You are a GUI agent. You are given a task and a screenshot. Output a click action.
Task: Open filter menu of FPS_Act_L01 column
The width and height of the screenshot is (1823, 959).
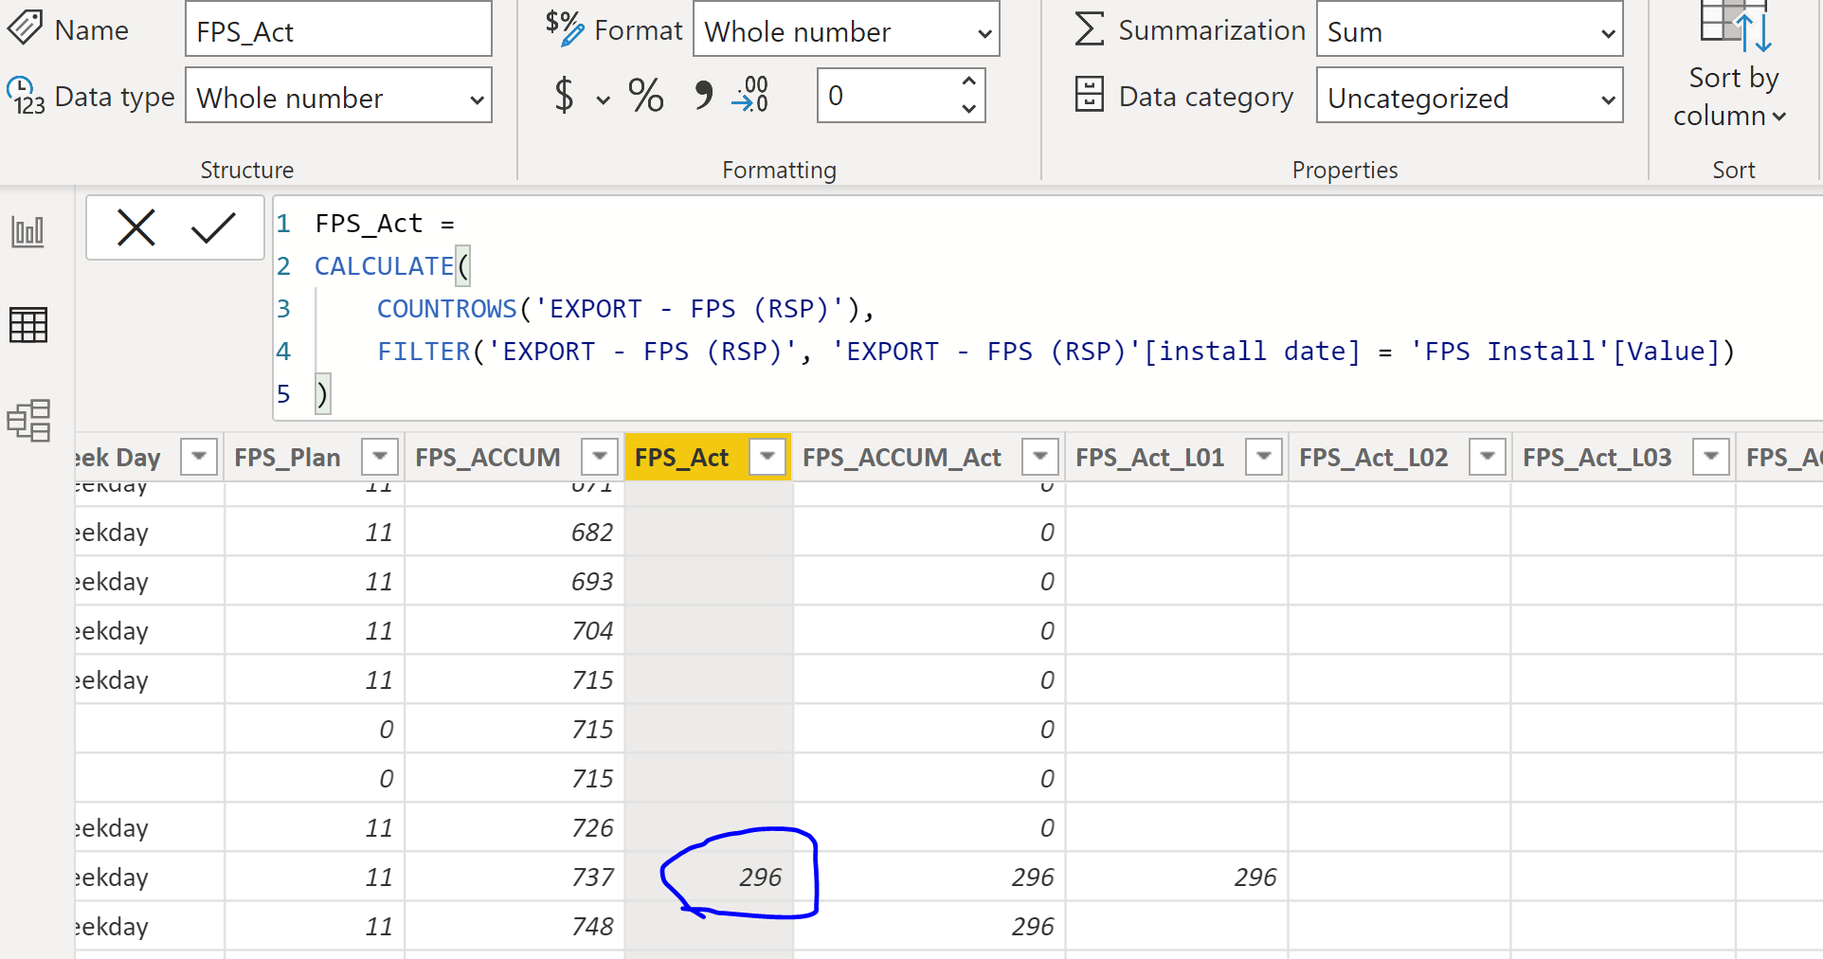[1264, 457]
